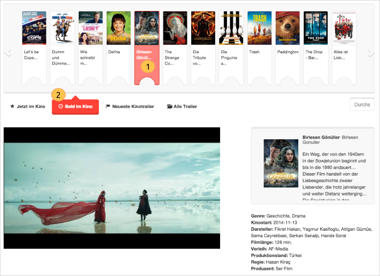This screenshot has height=276, width=380.
Task: Click the folder icon beside Alle Trailer
Action: [x=170, y=106]
